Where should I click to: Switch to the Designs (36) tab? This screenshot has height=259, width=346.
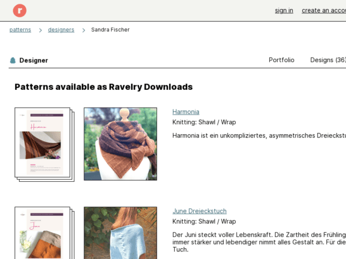(x=328, y=60)
